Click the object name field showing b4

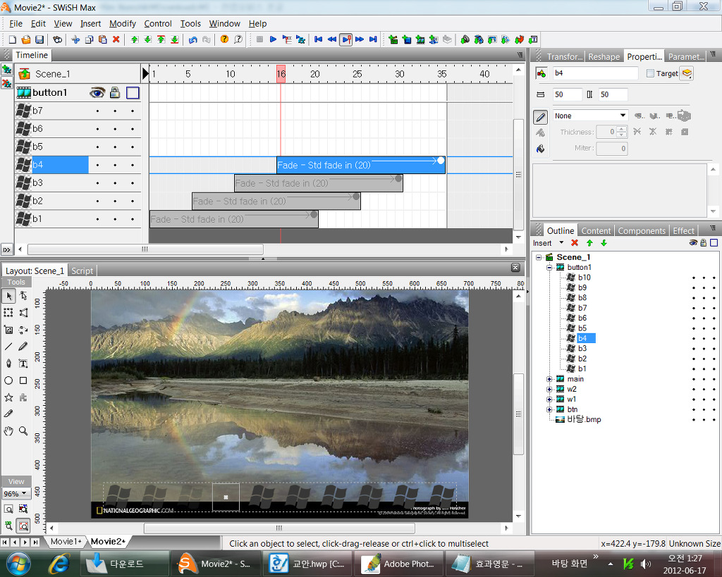click(x=595, y=73)
